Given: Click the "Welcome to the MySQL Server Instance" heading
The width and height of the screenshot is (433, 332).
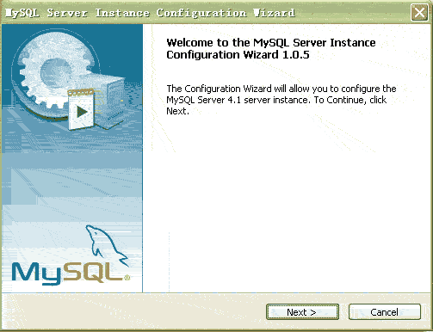Looking at the screenshot, I should (x=271, y=43).
